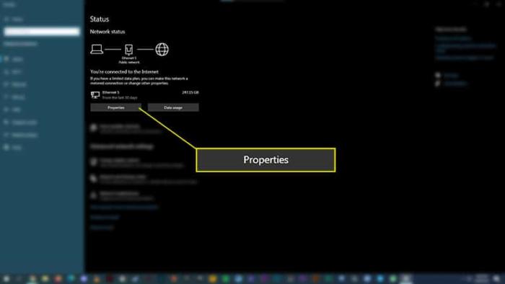Open Airplane mode in sidebar
Screen dimensions: 505x284
(x=25, y=123)
